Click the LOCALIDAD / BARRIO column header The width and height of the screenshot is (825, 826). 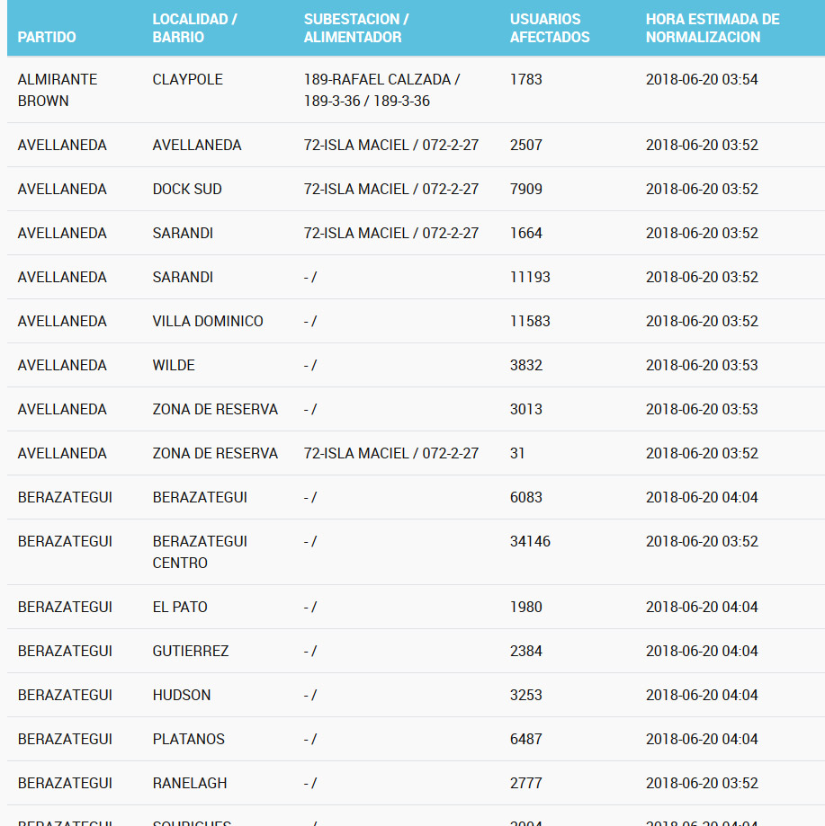point(194,28)
